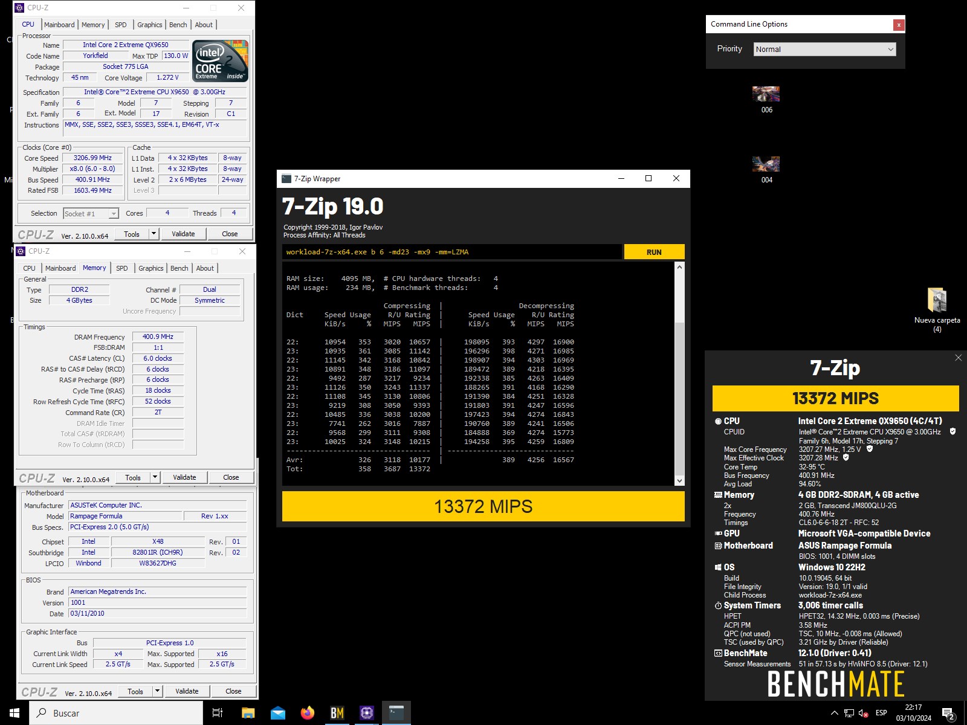Open the Priority dropdown set to Normal
Screen dimensions: 967x725
[824, 50]
